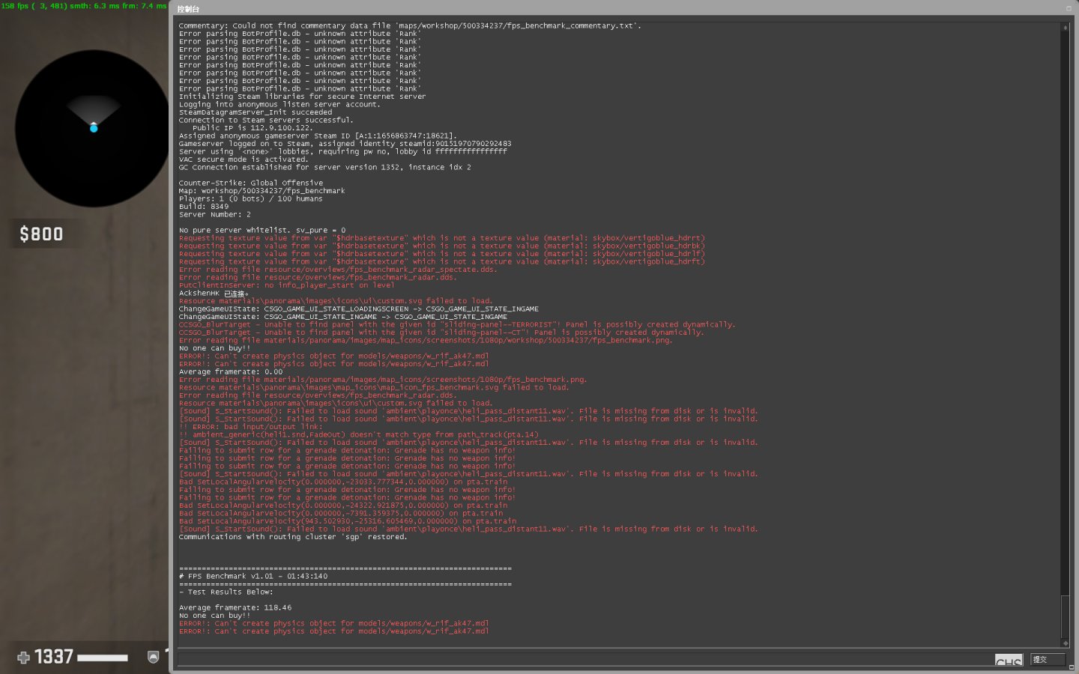The image size is (1079, 674).
Task: Click the console scrollbar up arrow
Action: click(x=1065, y=28)
